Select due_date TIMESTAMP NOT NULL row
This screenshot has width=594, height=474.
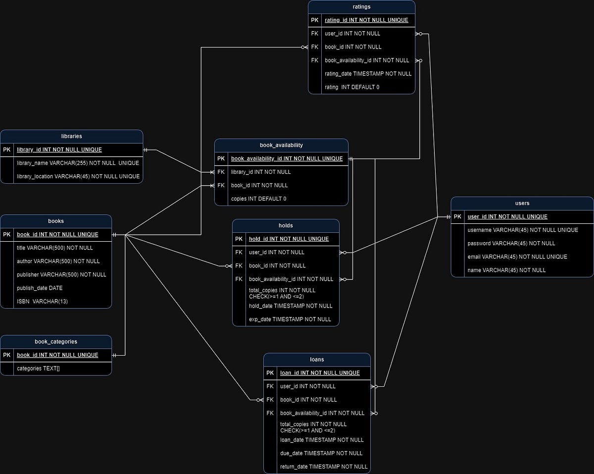[x=317, y=453]
